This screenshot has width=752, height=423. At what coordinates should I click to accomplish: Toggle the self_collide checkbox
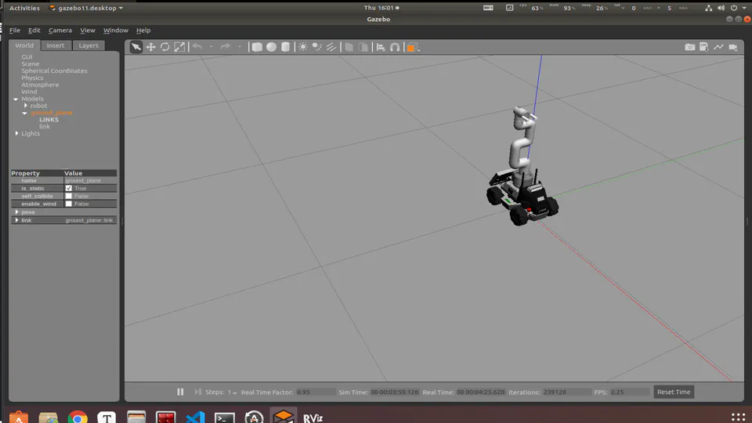(x=69, y=196)
